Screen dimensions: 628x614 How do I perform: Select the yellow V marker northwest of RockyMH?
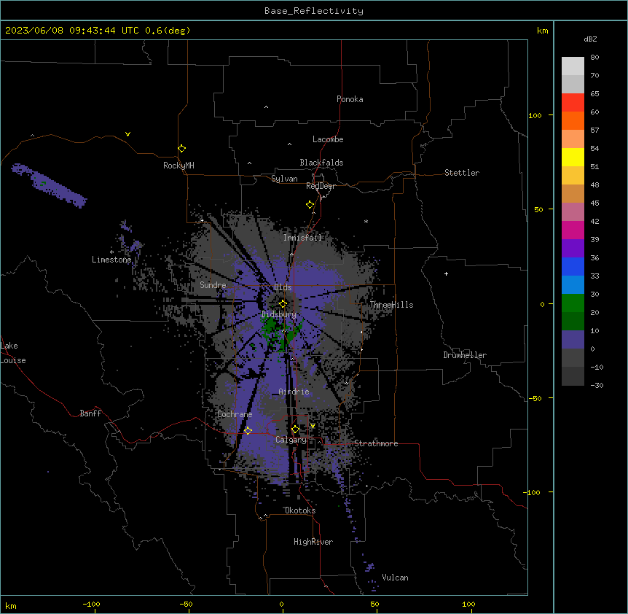coord(127,134)
